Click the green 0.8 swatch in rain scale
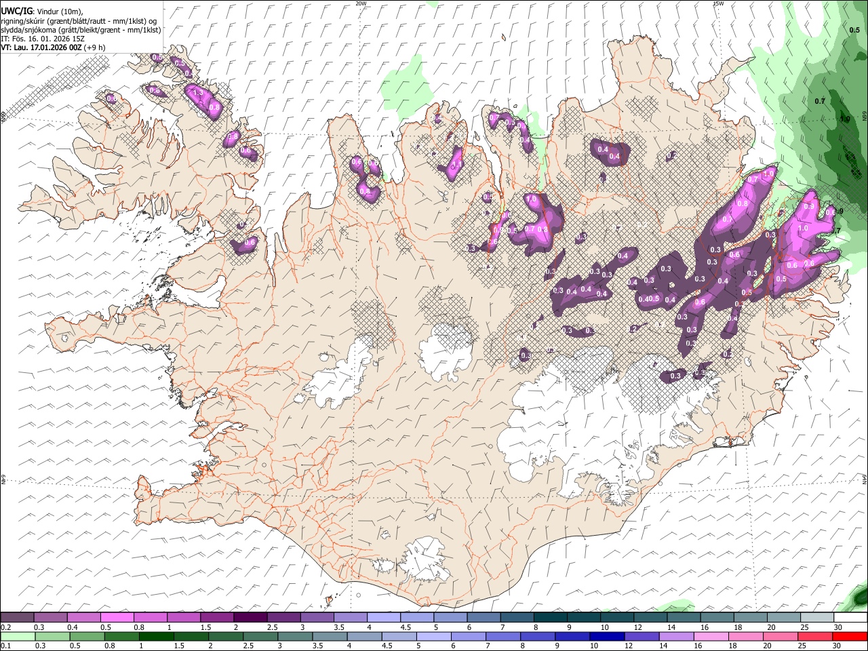Image resolution: width=868 pixels, height=651 pixels. [121, 636]
